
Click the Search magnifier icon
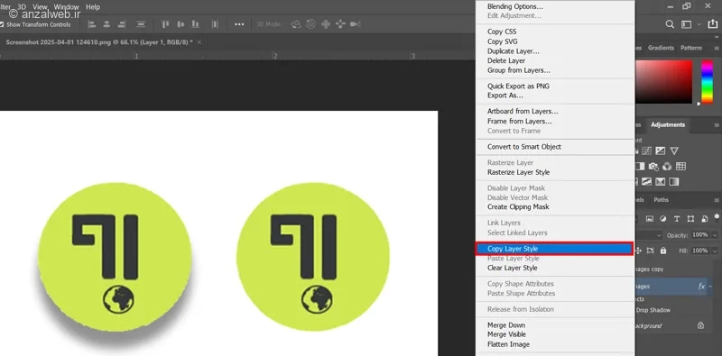[670, 24]
